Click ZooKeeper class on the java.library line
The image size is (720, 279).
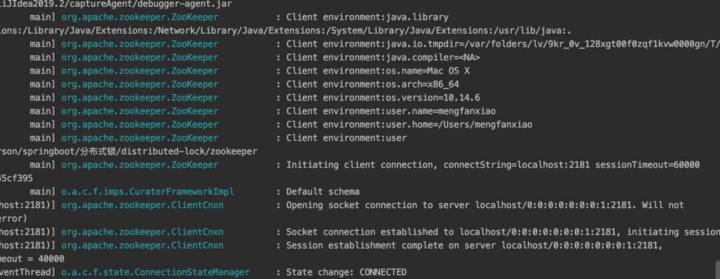(139, 17)
